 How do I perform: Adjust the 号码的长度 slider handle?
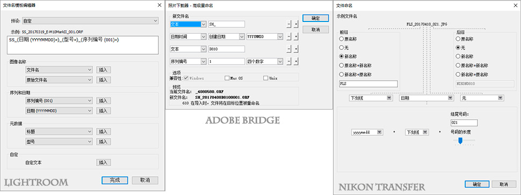click(x=460, y=141)
